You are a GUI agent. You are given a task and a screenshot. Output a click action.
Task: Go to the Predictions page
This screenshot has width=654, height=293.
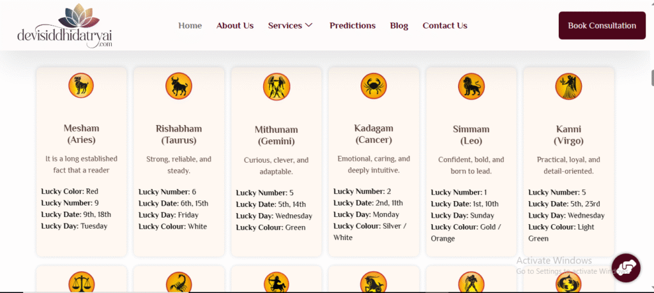coord(353,26)
